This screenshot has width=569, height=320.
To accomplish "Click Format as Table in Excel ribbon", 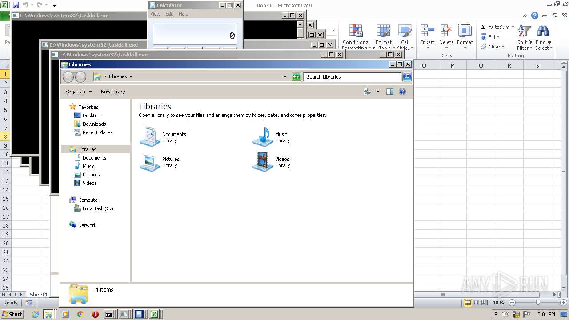I will coord(384,37).
